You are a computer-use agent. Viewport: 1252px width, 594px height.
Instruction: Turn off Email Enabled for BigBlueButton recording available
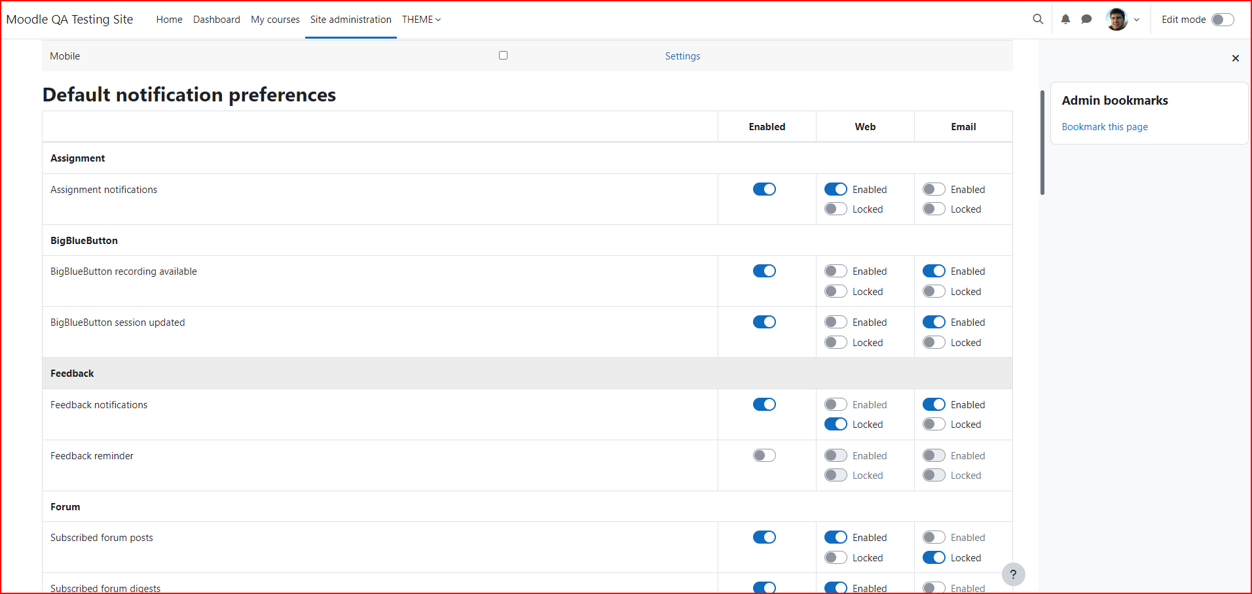point(934,271)
